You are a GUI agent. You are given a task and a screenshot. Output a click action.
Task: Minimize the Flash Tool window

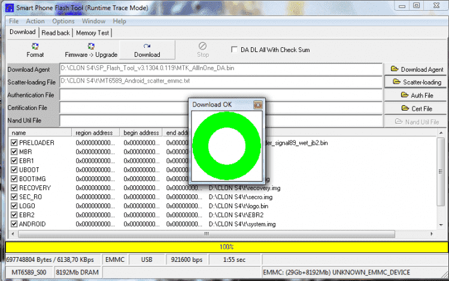coord(402,6)
